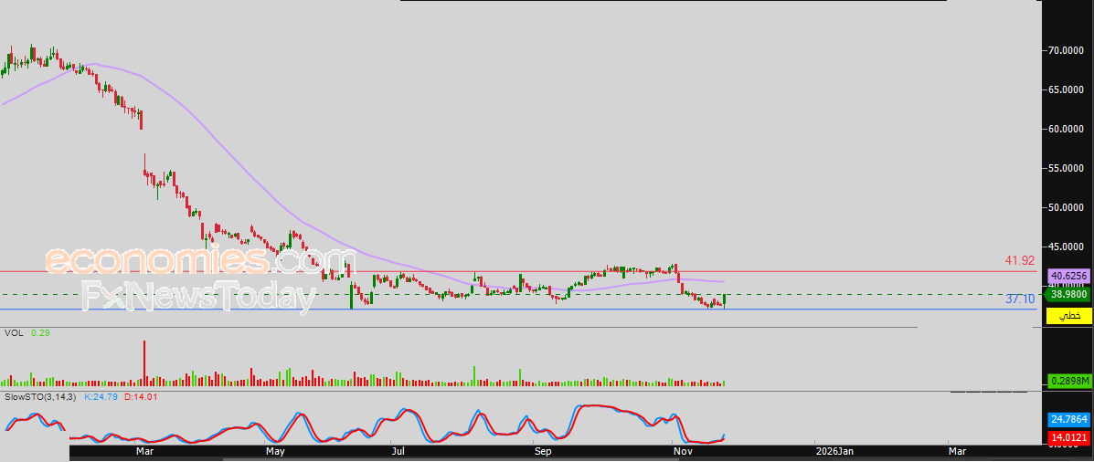Click the purple 40.6256 moving average tag
This screenshot has width=1094, height=462.
pyautogui.click(x=1067, y=275)
